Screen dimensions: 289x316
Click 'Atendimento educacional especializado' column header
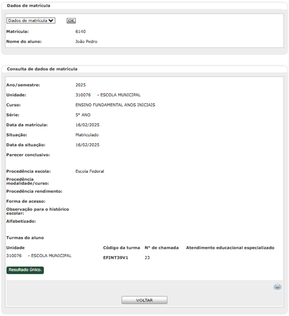[230, 247]
